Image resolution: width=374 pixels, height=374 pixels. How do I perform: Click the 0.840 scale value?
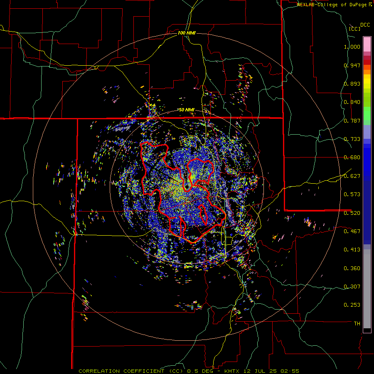point(352,102)
